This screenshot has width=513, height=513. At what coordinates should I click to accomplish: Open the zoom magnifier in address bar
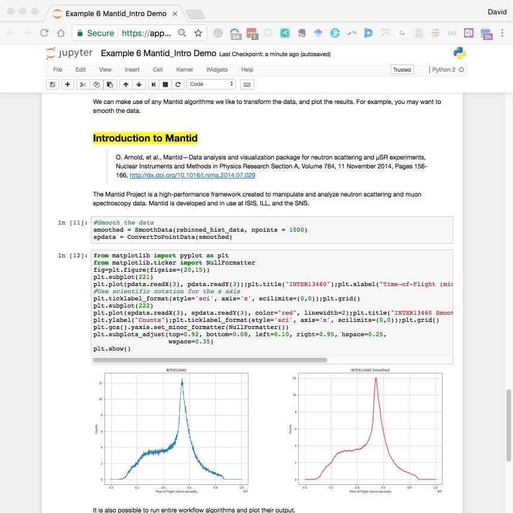coord(182,33)
